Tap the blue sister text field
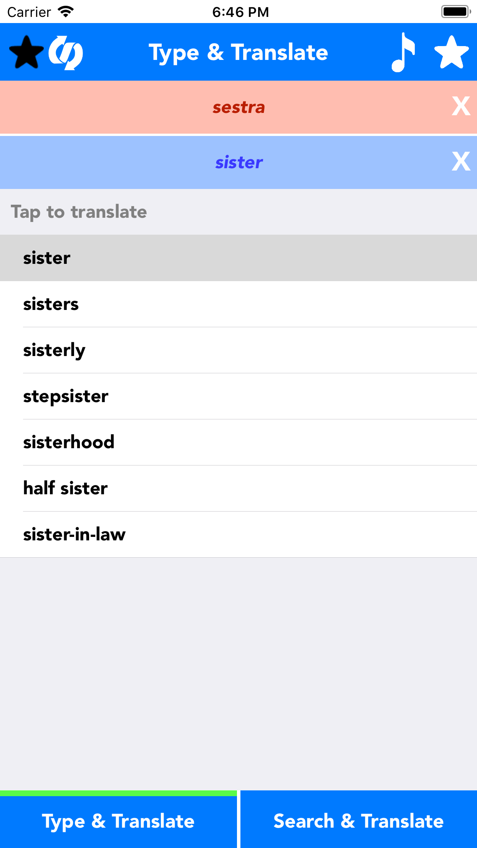 pyautogui.click(x=239, y=162)
